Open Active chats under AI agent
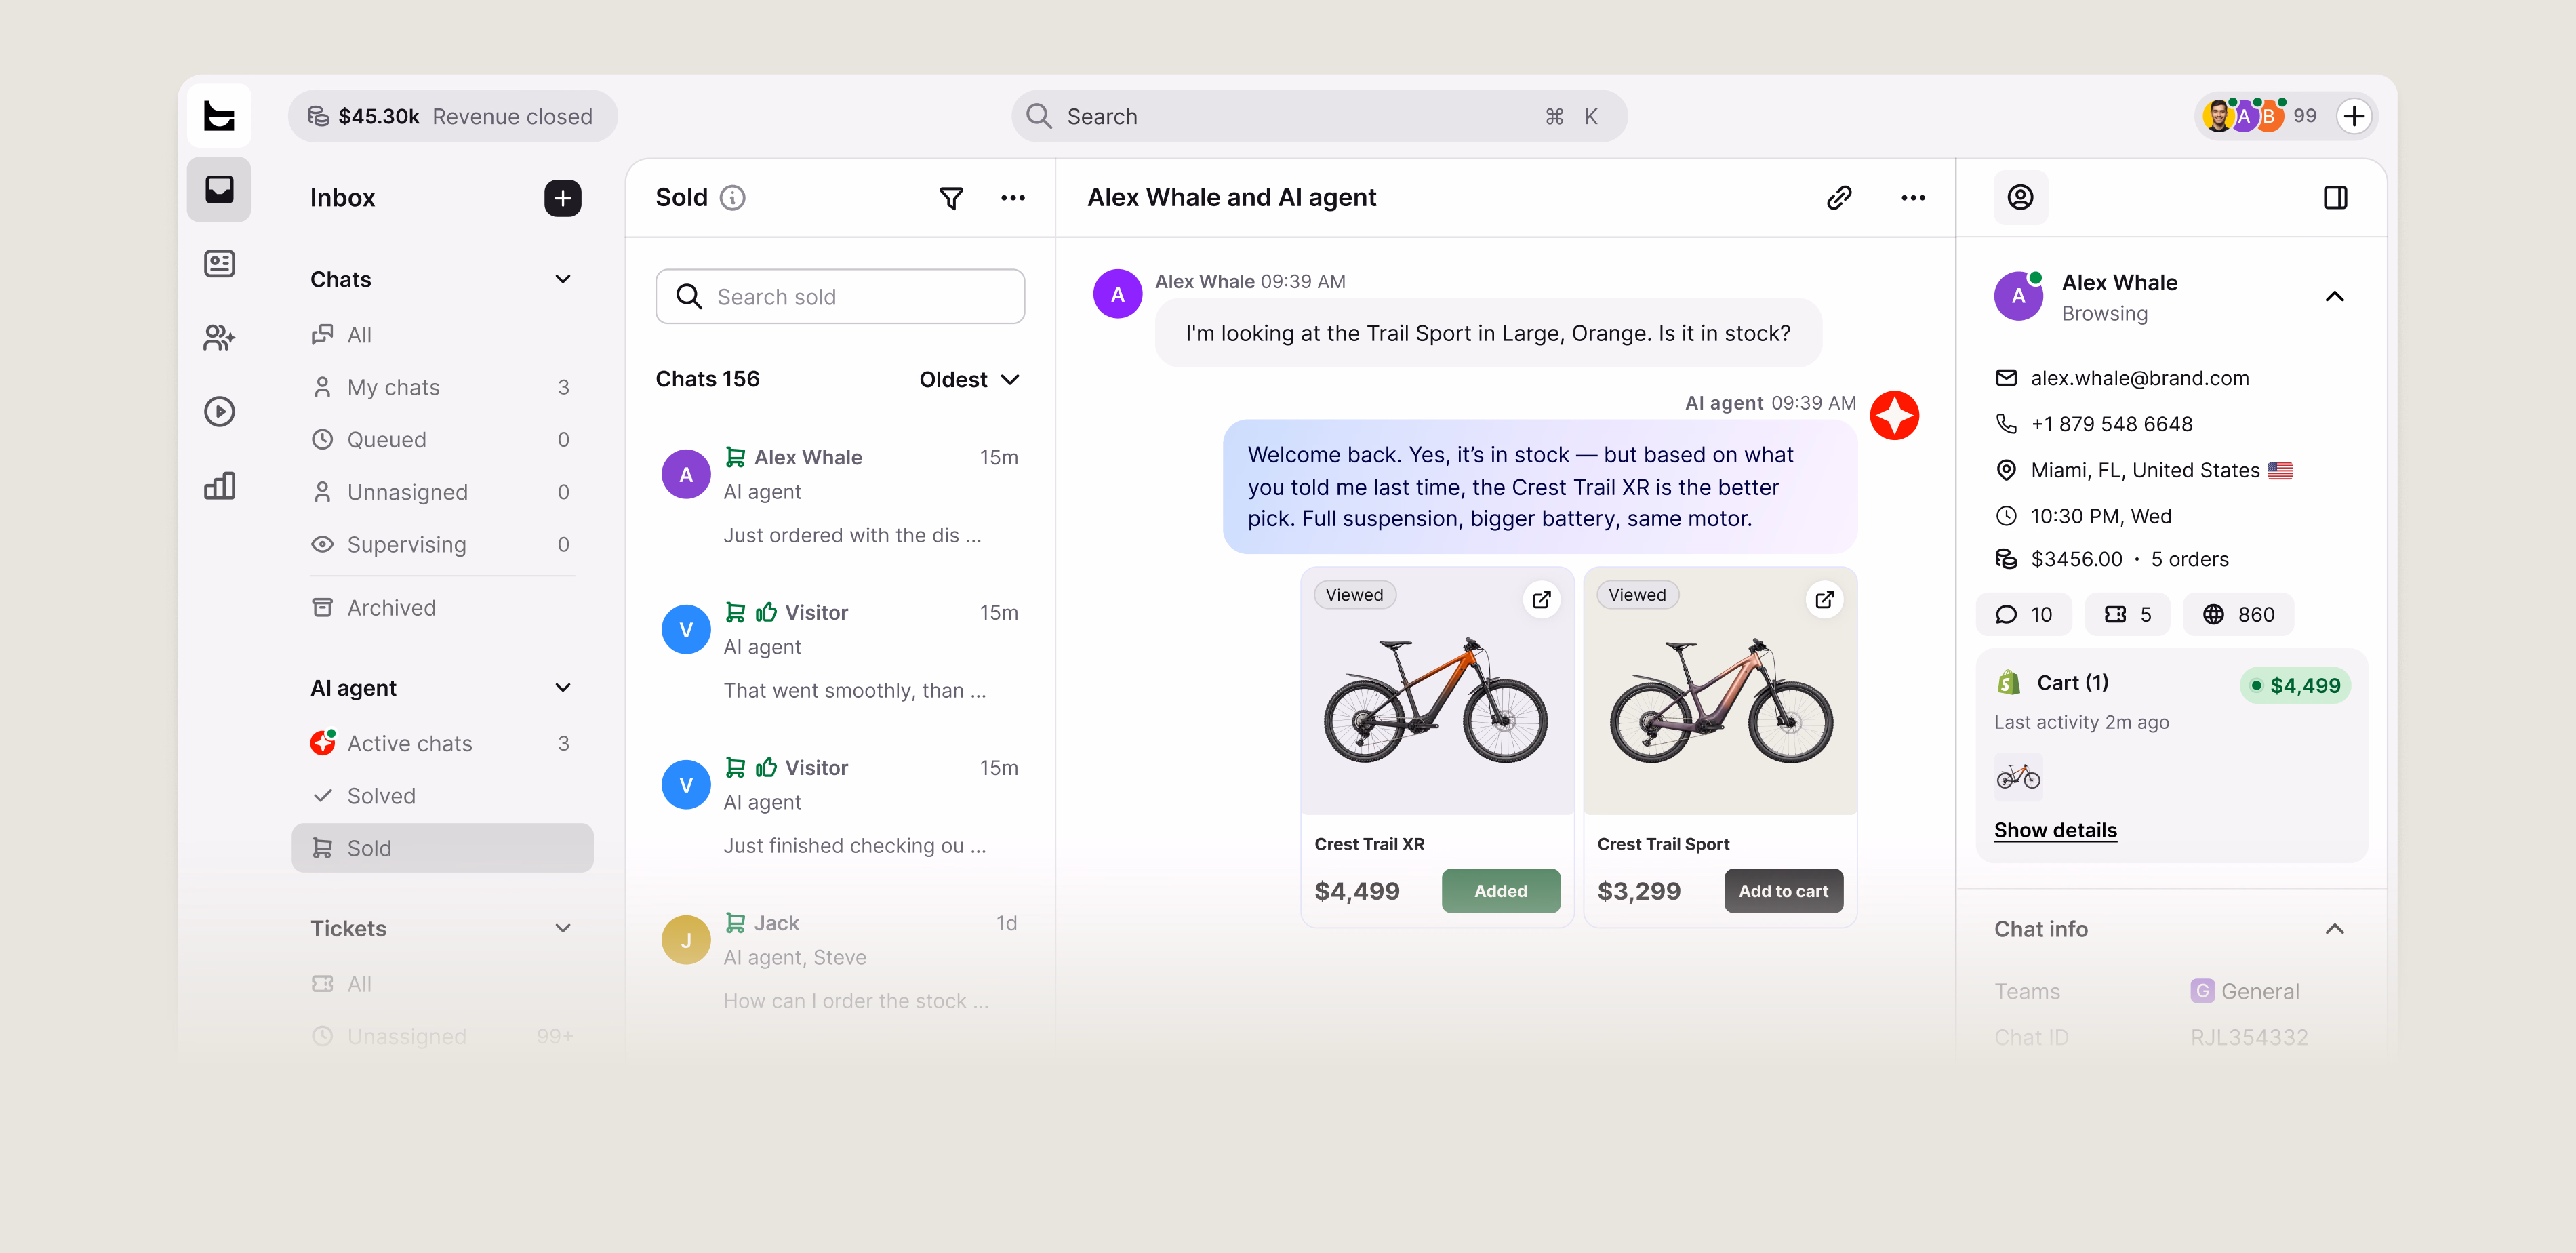The image size is (2576, 1253). [x=442, y=743]
